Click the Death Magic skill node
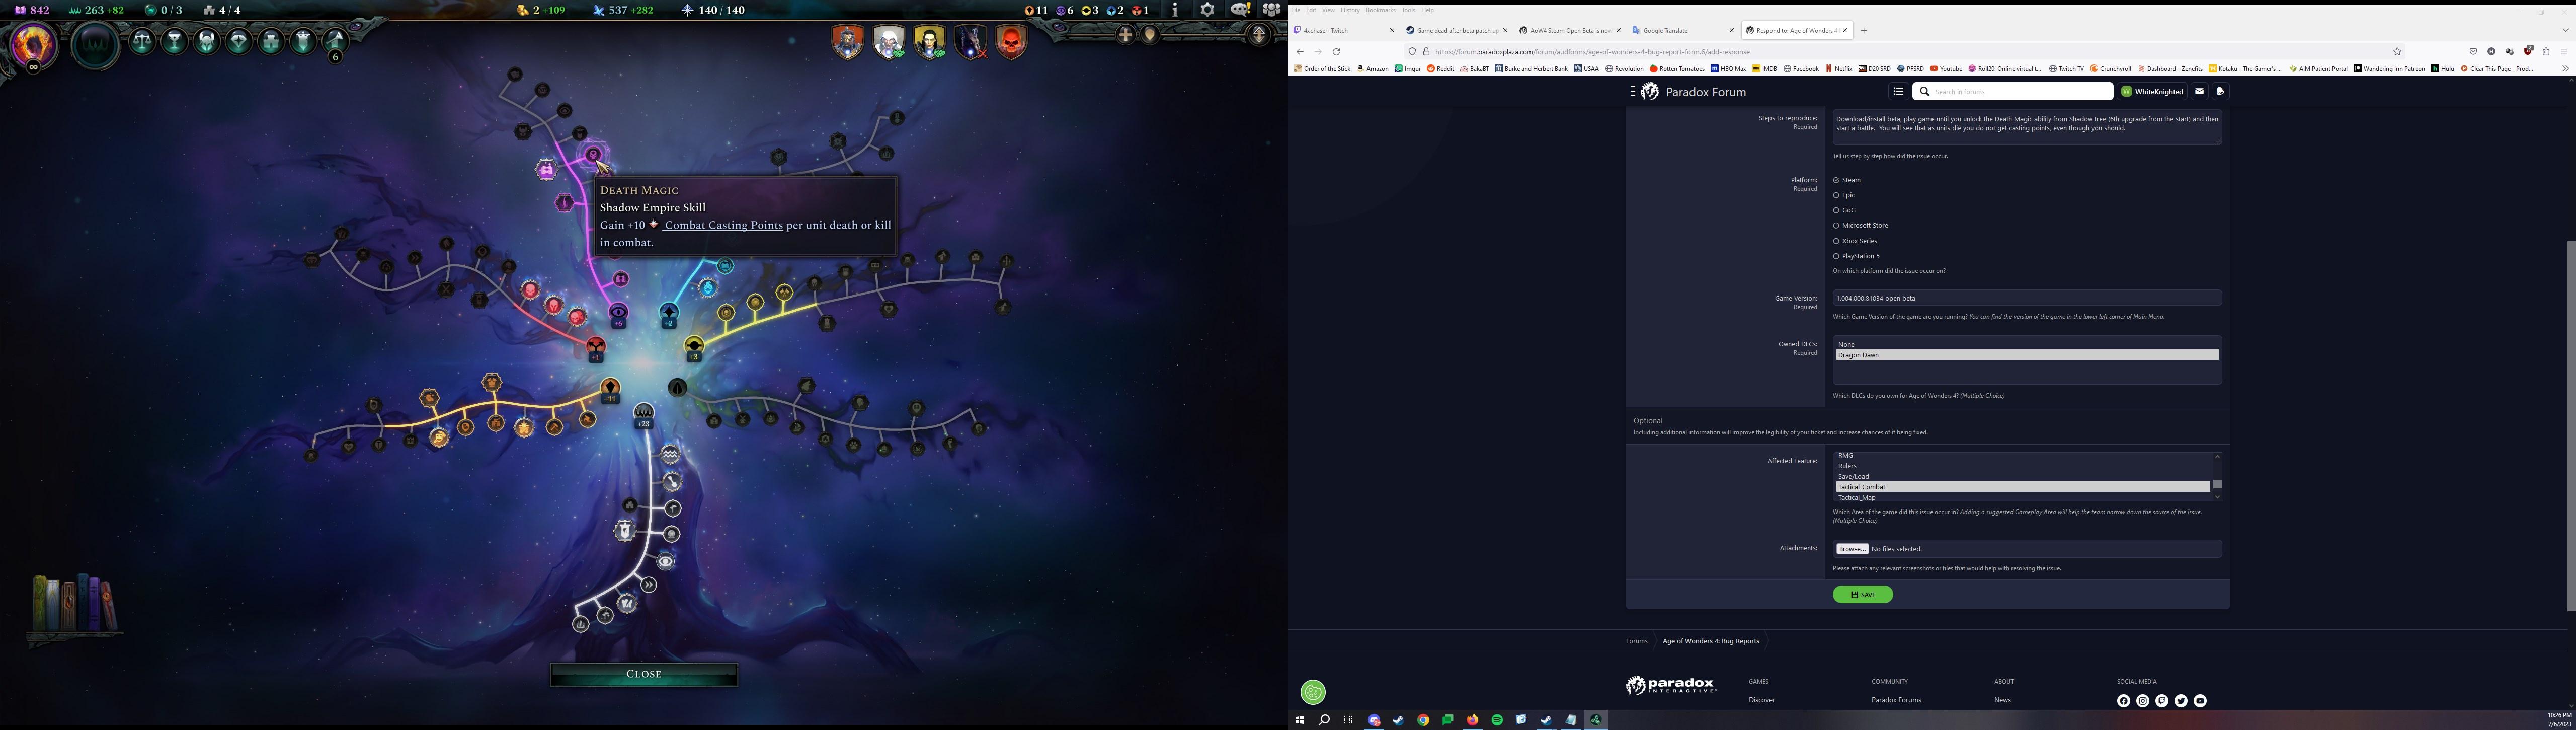Screen dimensions: 2576x730 coord(593,154)
